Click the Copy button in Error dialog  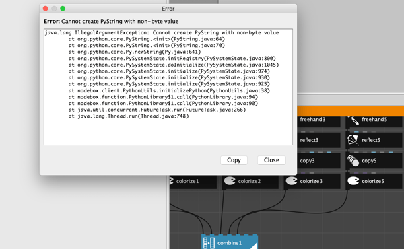coord(234,160)
